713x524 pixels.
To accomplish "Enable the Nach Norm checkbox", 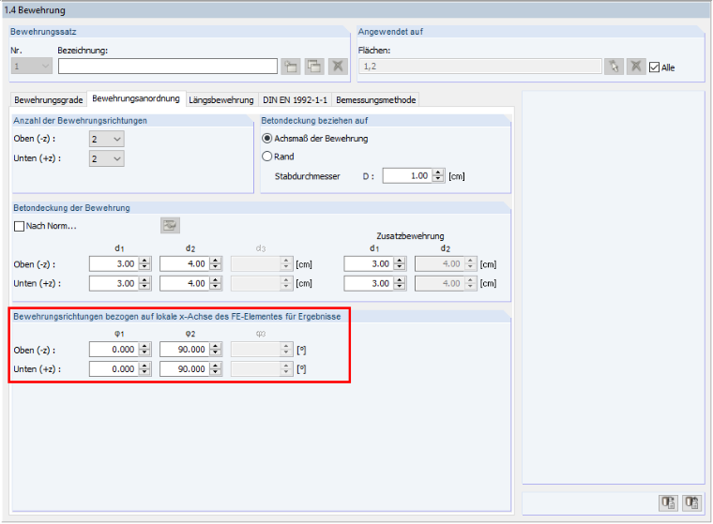I will [x=19, y=226].
